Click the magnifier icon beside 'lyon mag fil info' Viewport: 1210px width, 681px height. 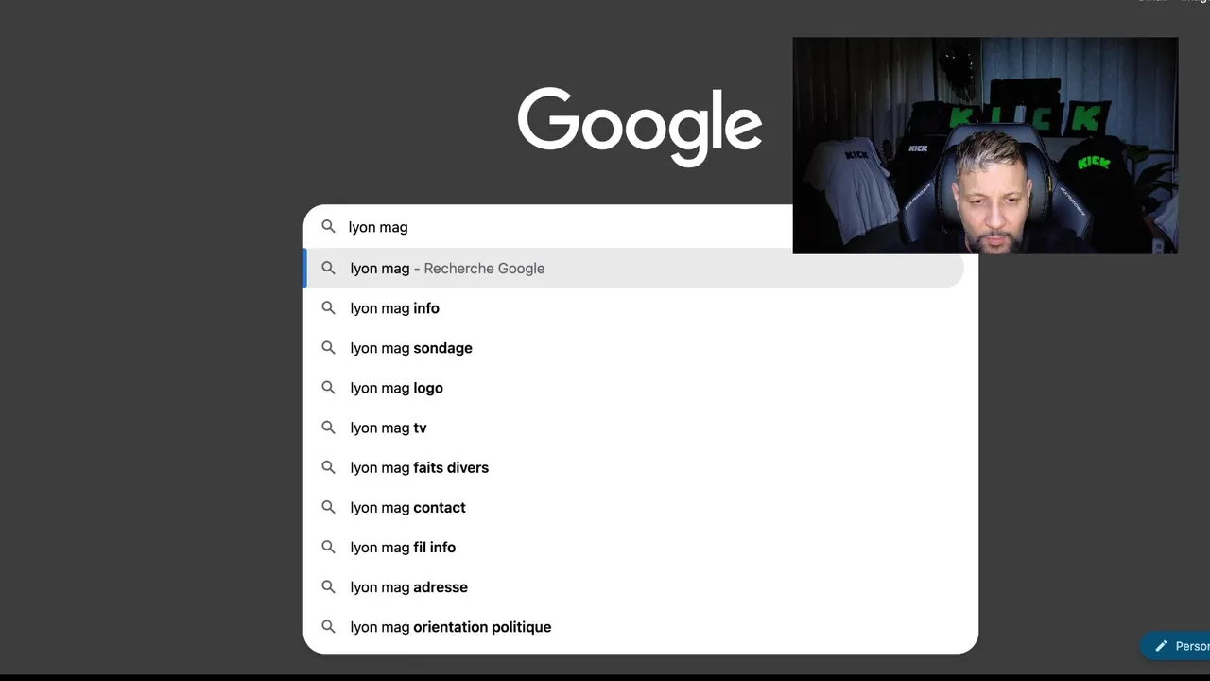[x=328, y=547]
